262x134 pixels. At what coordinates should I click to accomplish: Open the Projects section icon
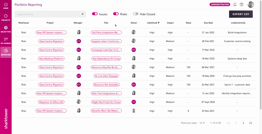tap(6, 16)
